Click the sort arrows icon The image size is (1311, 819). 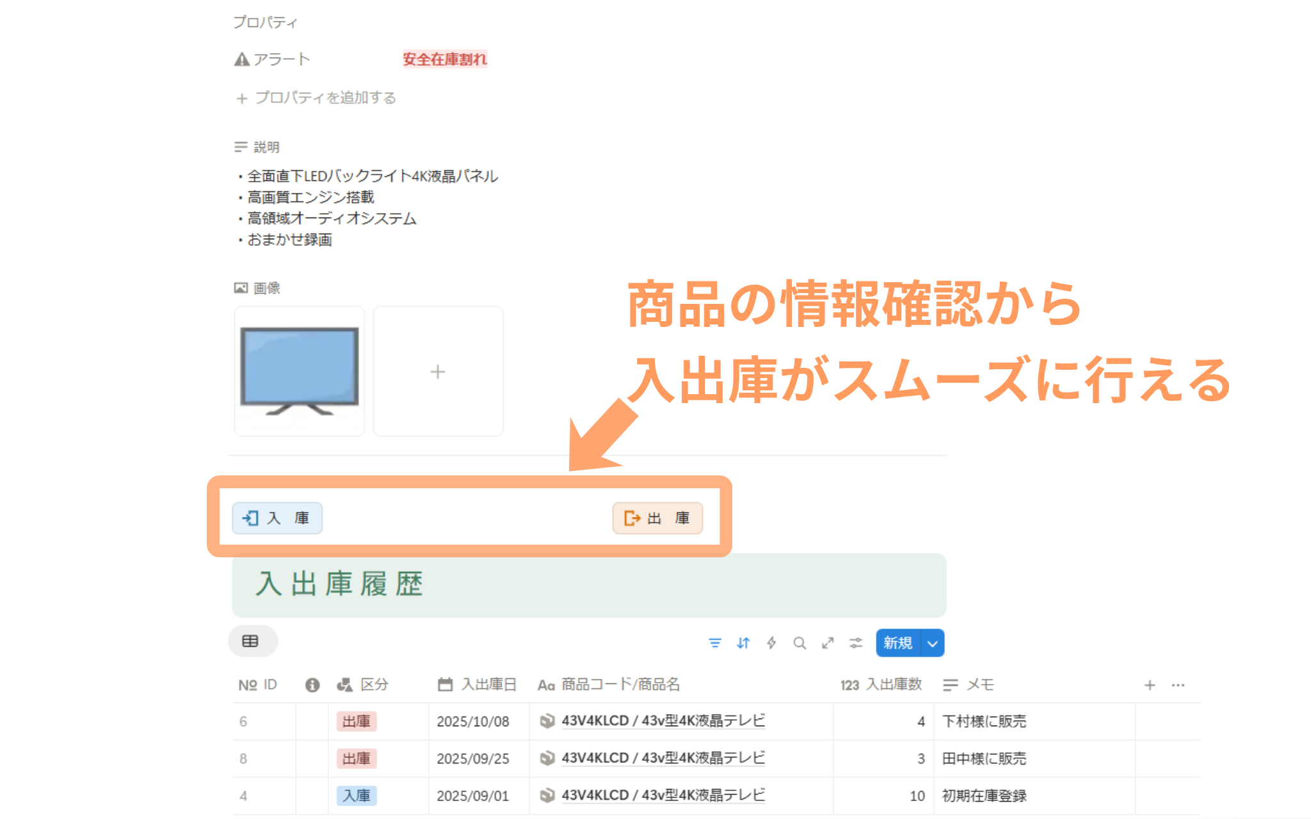pyautogui.click(x=743, y=643)
